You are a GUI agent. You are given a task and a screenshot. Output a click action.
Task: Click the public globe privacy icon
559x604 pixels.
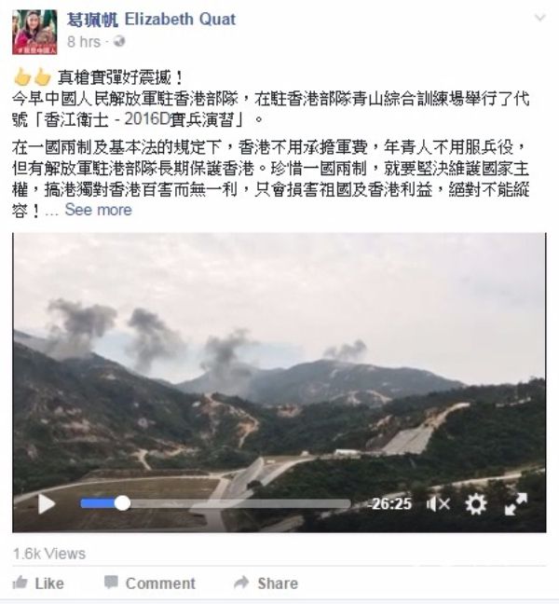(x=119, y=41)
